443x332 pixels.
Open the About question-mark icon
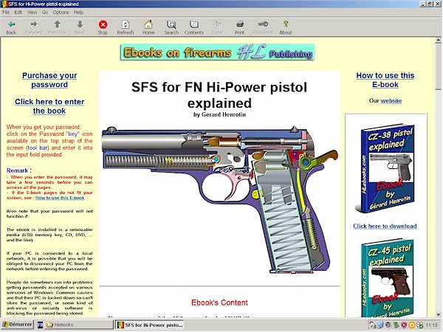pos(286,24)
